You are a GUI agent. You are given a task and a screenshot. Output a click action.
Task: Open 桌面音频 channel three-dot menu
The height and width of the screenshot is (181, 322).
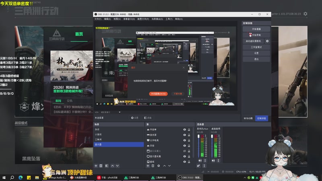coord(218,160)
